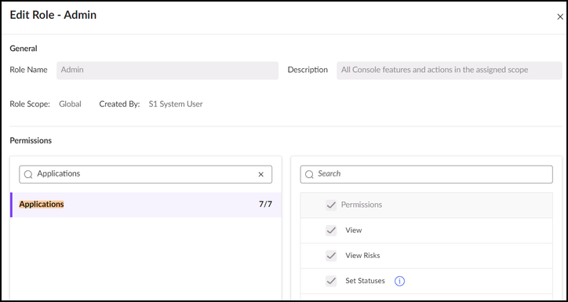
Task: Close the Edit Role dialog
Action: (560, 16)
